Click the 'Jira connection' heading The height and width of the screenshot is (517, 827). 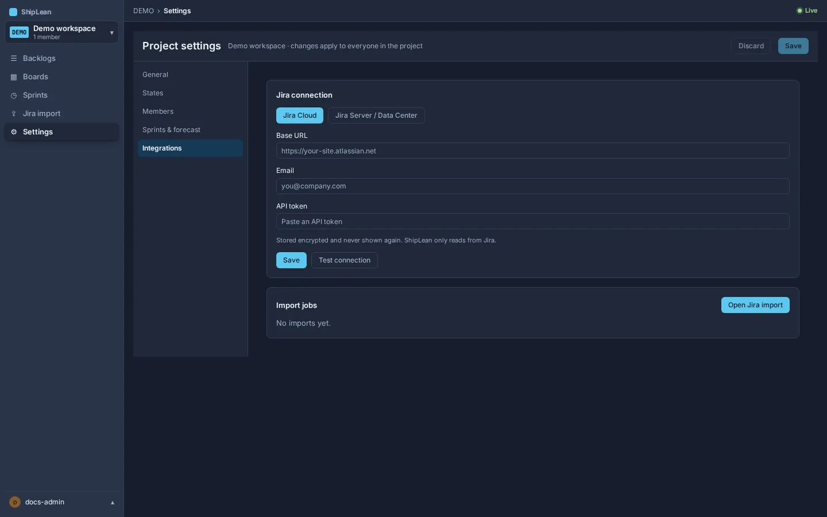[x=304, y=95]
